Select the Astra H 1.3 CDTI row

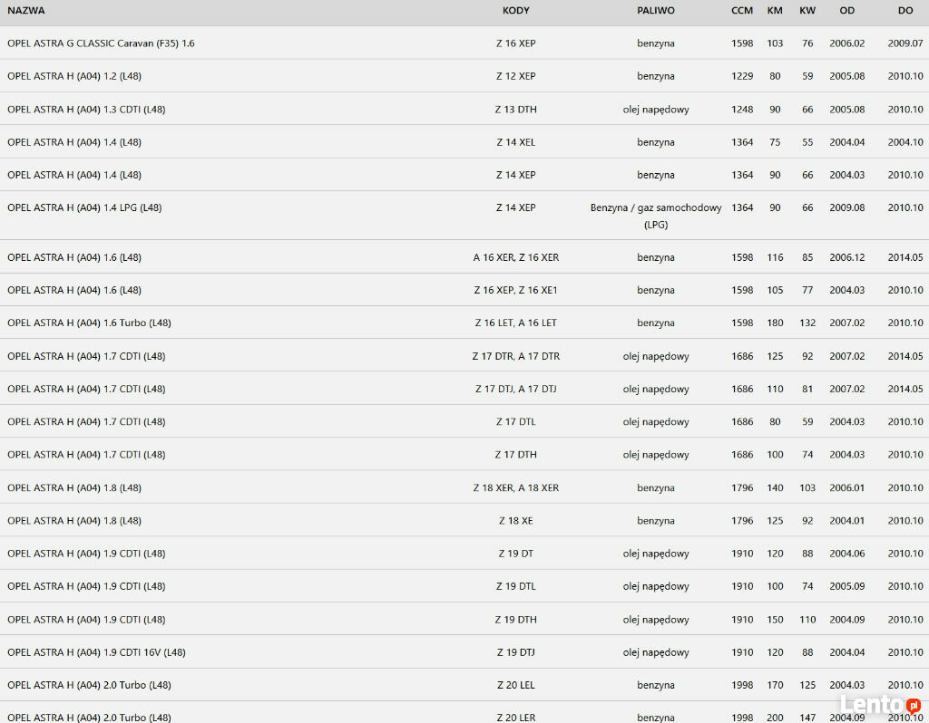point(464,109)
